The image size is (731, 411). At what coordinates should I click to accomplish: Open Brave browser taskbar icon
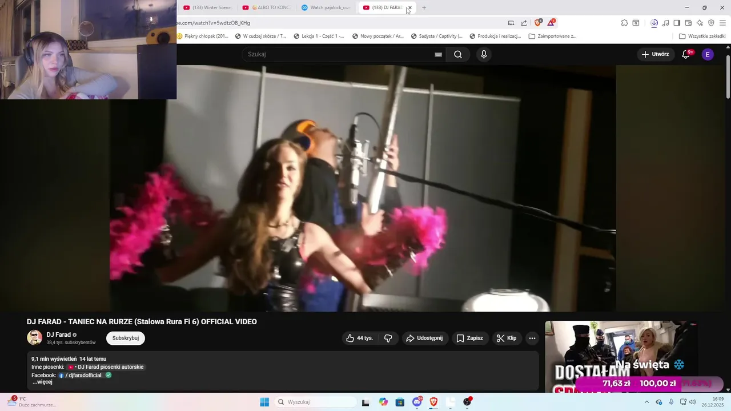pyautogui.click(x=433, y=402)
